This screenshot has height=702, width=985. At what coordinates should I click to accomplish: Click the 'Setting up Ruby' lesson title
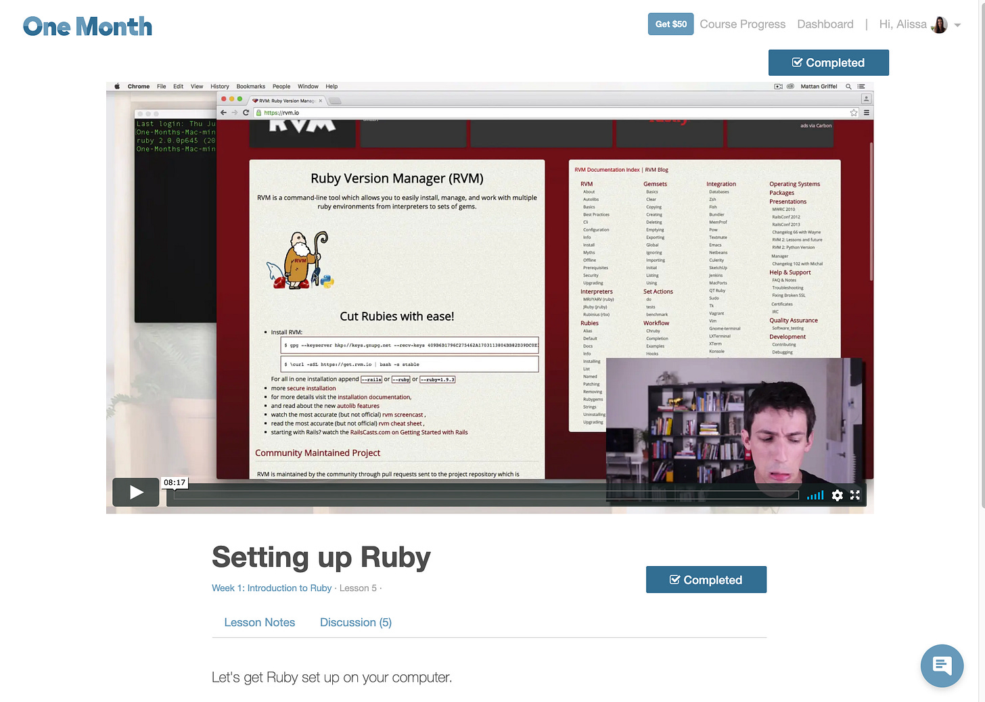[321, 557]
